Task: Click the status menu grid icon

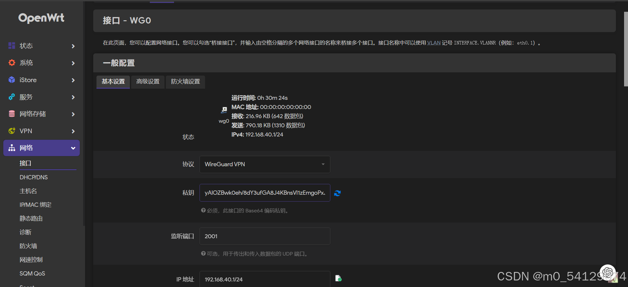Action: tap(12, 45)
